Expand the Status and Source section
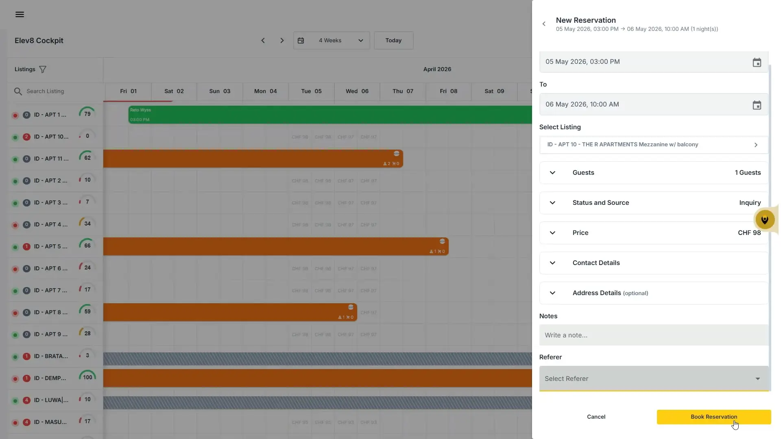This screenshot has width=781, height=439. coord(653,203)
